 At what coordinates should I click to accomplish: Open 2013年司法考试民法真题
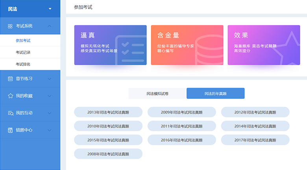(x=108, y=112)
